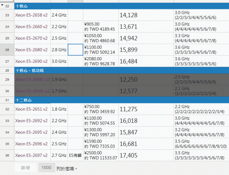Select the 十核心，低功耗 section header cell
The height and width of the screenshot is (175, 229).
pos(121,71)
